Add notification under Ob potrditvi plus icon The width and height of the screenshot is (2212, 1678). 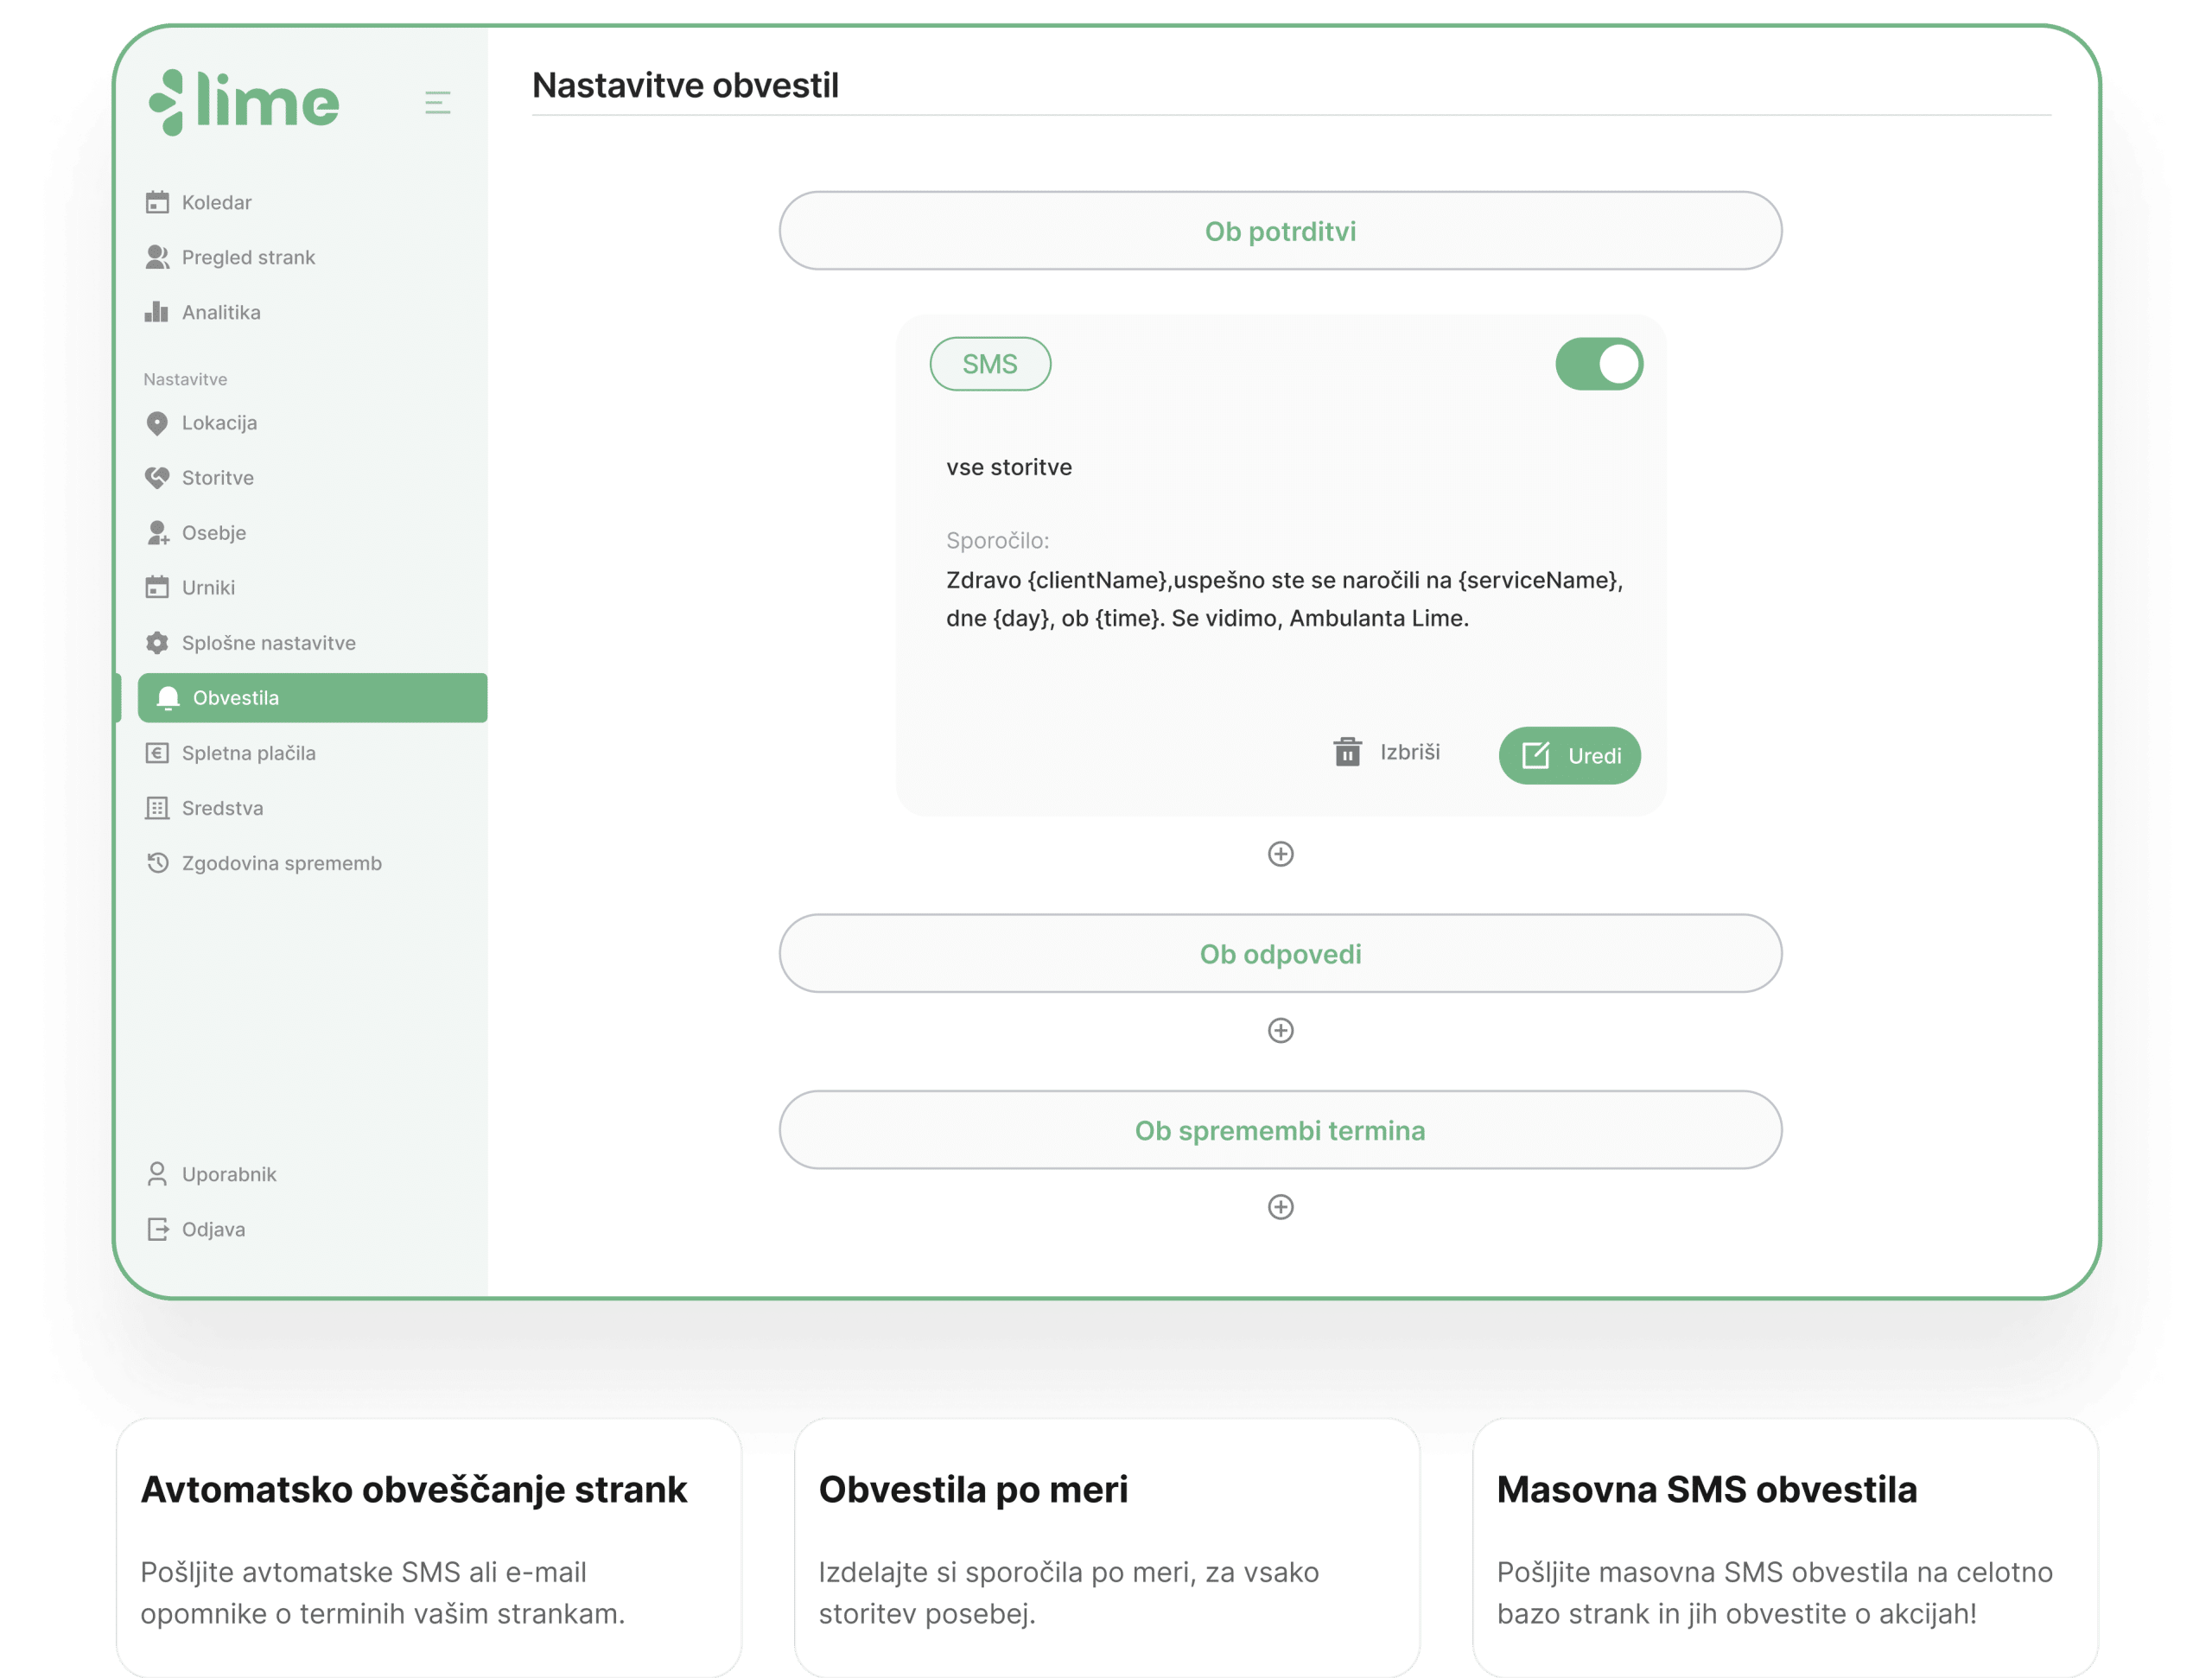pyautogui.click(x=1281, y=854)
